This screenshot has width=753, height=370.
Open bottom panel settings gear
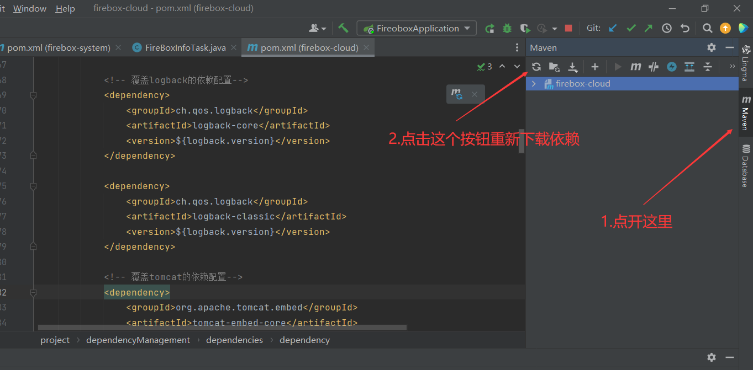tap(712, 357)
